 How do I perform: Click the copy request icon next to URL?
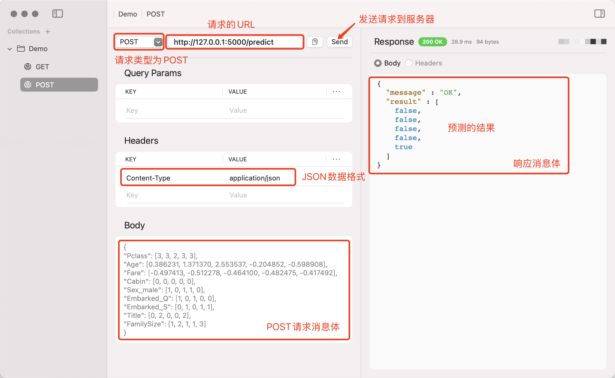[315, 42]
